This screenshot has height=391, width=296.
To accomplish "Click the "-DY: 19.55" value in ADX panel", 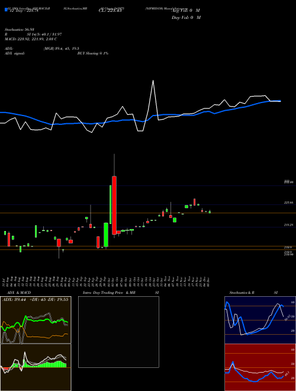I will coord(59,300).
